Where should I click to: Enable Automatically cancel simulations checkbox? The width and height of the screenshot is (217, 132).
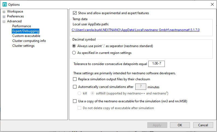click(x=75, y=87)
